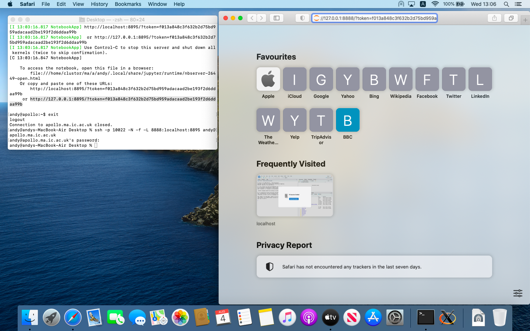Show Safari's sidebar
The height and width of the screenshot is (331, 530).
tap(277, 18)
